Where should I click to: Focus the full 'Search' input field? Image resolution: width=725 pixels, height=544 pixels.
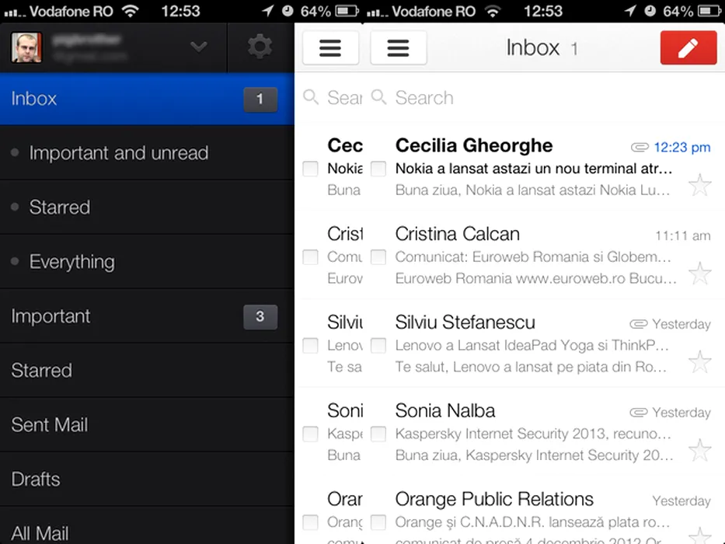tap(544, 98)
